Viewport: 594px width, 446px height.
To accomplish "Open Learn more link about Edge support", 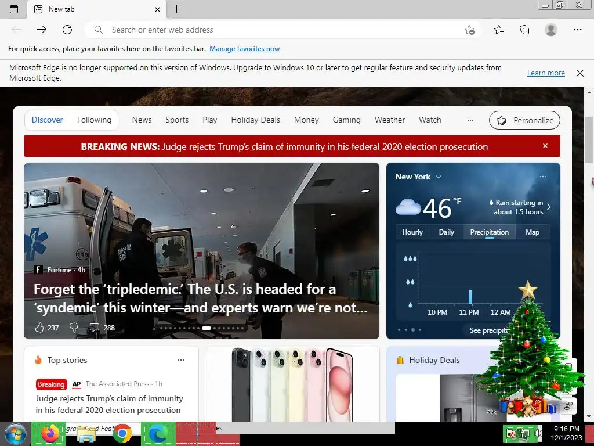I will (546, 73).
